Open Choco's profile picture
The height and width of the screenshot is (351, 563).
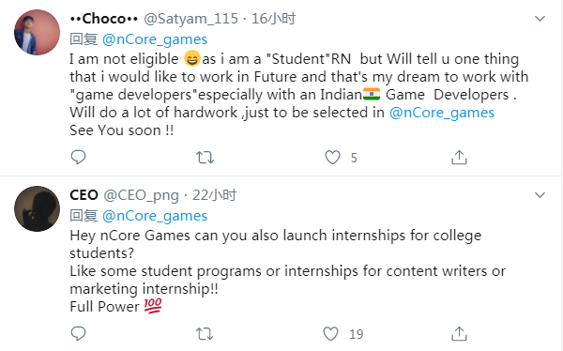[37, 32]
